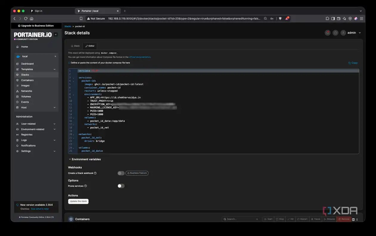Open the Leo AI sparkle icon

[x=344, y=18]
